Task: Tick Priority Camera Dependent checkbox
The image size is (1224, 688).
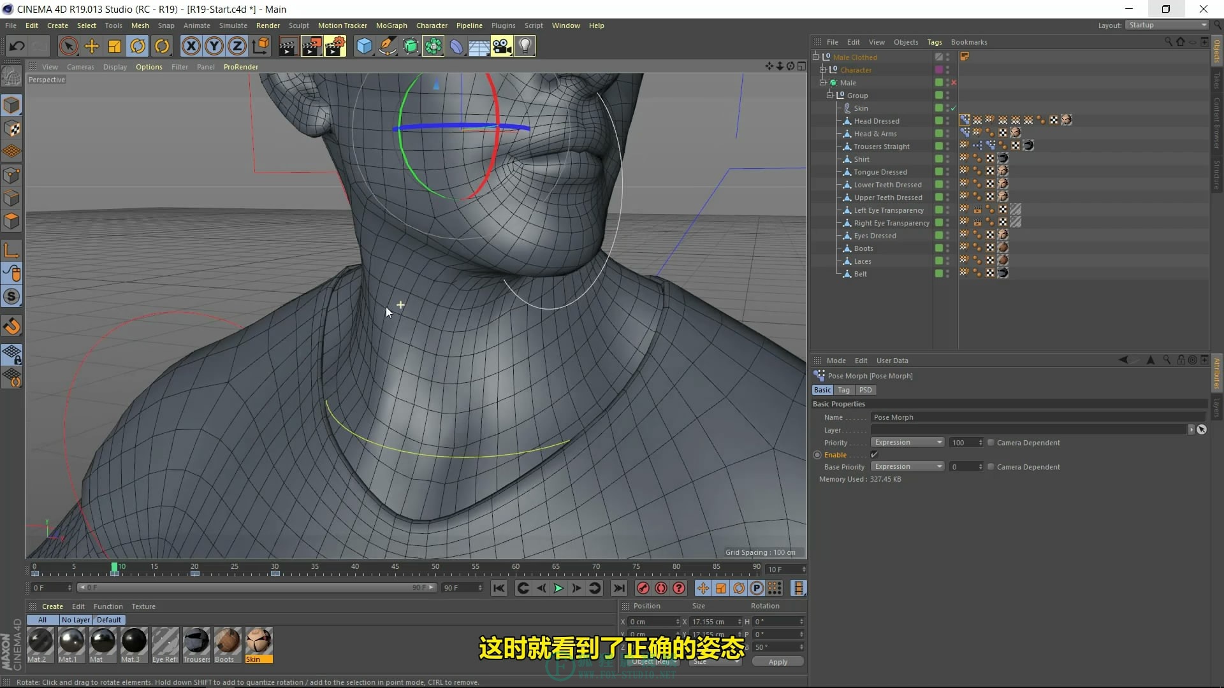Action: [991, 443]
